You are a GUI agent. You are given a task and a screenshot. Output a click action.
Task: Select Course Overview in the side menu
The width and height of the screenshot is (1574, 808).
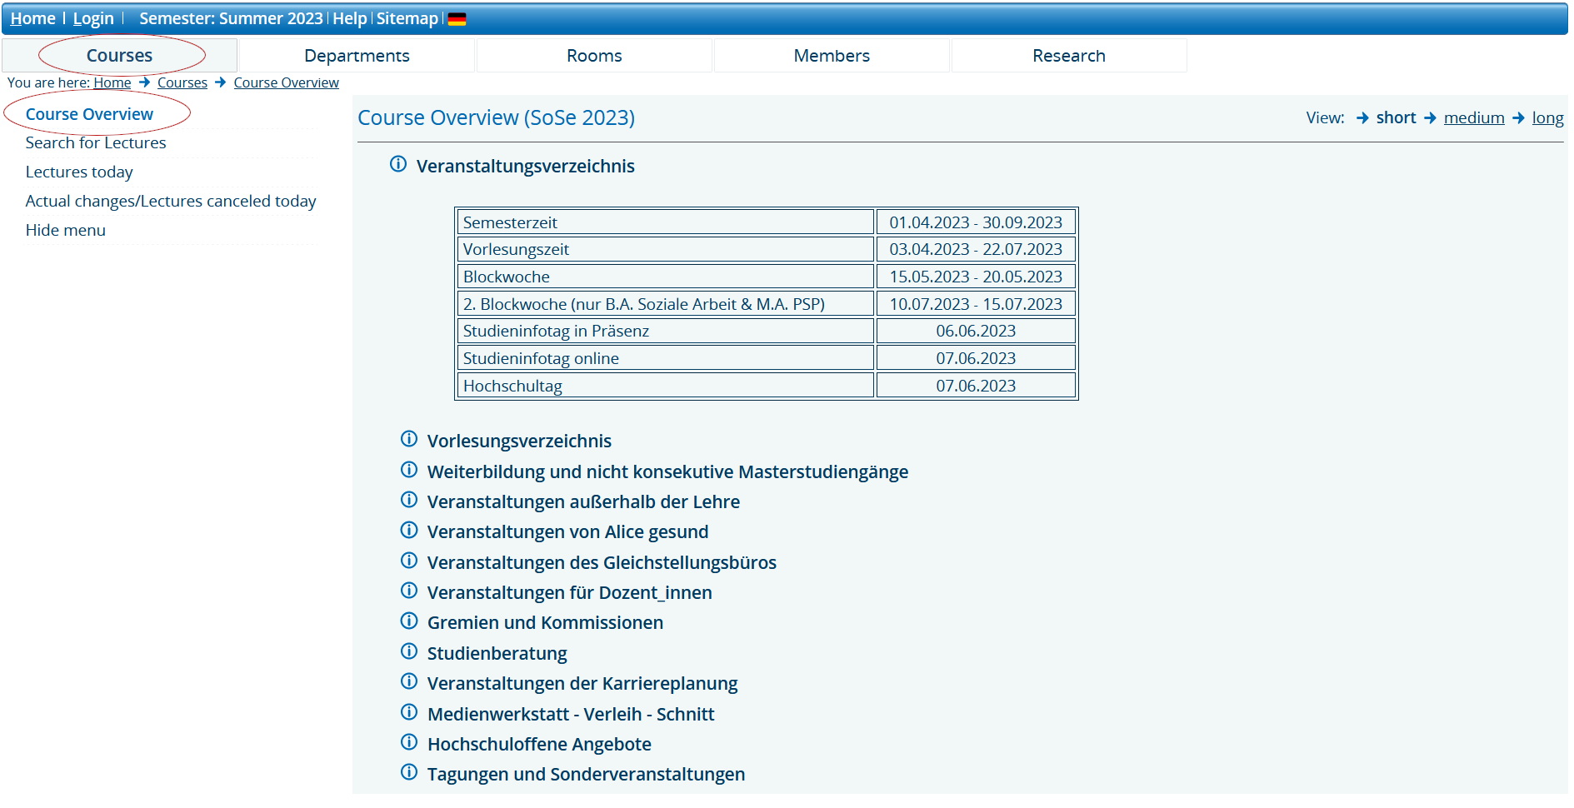(x=89, y=114)
